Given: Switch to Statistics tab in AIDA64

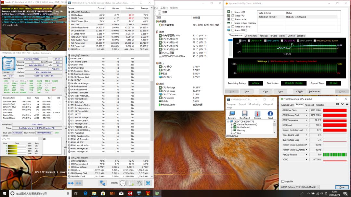Looking at the screenshot, I should (x=301, y=36).
